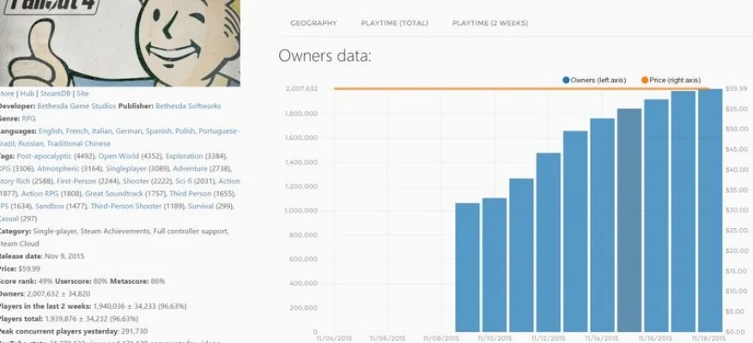This screenshot has width=753, height=343.
Task: Click 'Players in the last 2 weeks' line
Action: tap(94, 306)
